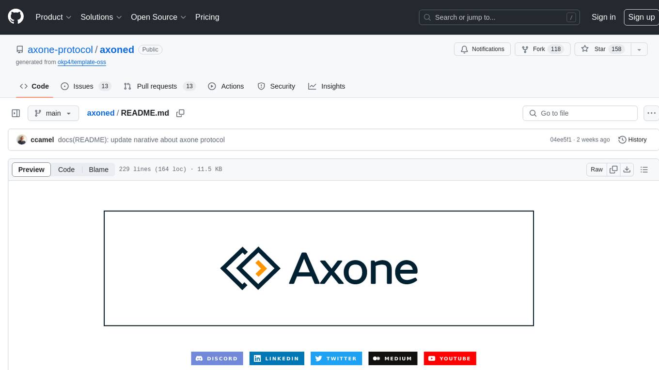Switch to the Actions tab
The width and height of the screenshot is (659, 370).
pos(226,86)
